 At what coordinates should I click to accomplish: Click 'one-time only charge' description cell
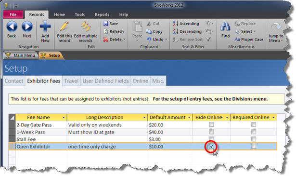(107, 147)
